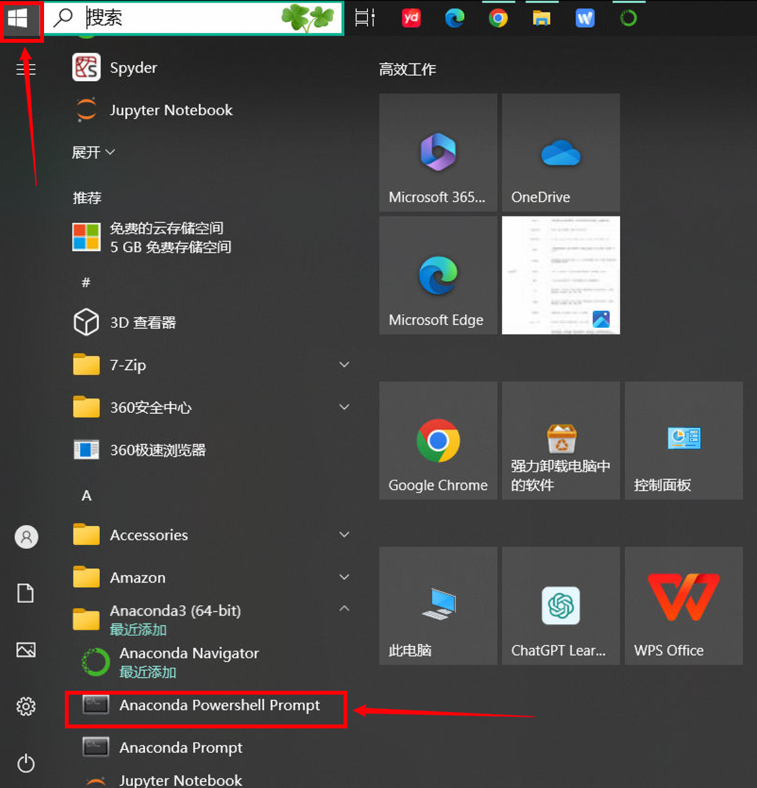Open Task View from the taskbar
This screenshot has width=757, height=788.
click(365, 17)
